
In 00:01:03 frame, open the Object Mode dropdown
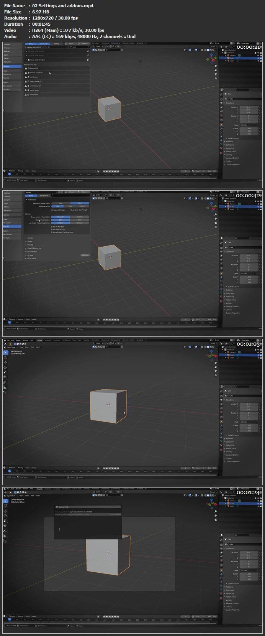click(x=10, y=347)
